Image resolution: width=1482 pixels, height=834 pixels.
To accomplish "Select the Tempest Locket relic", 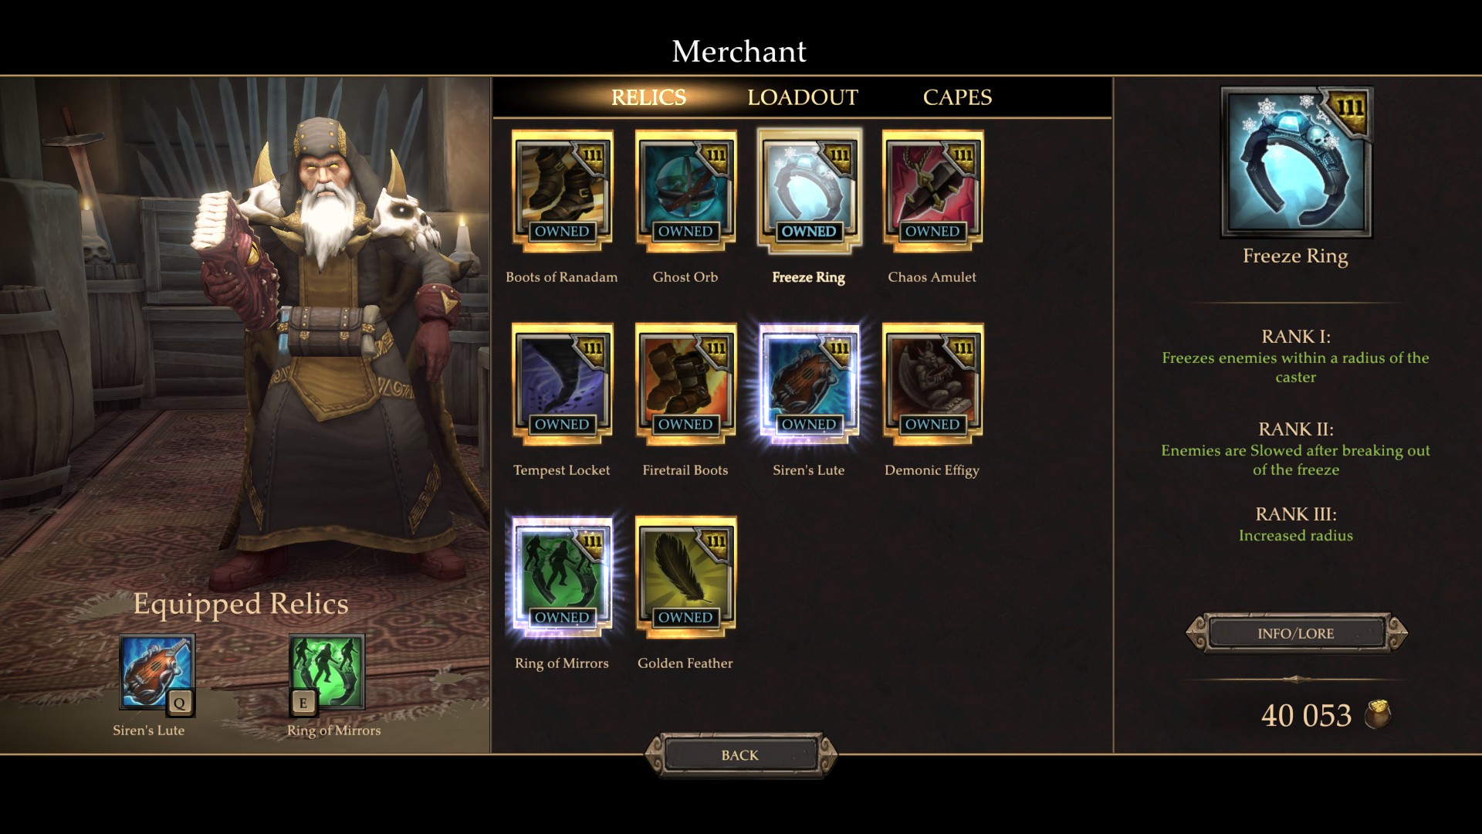I will [562, 384].
